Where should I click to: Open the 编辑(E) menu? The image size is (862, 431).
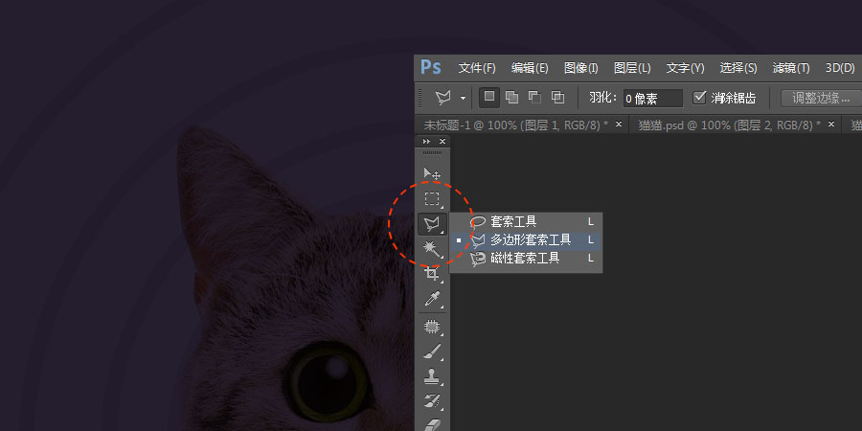(x=530, y=68)
